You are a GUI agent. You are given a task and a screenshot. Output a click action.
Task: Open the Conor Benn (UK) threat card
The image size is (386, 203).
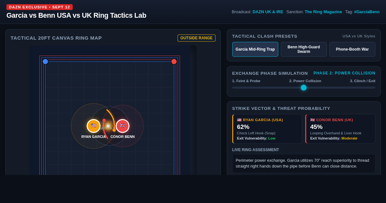[x=340, y=129]
